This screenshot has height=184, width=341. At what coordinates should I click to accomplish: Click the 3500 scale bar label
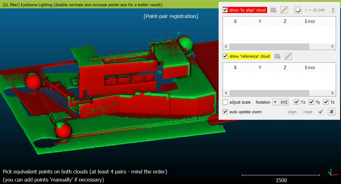click(x=281, y=180)
